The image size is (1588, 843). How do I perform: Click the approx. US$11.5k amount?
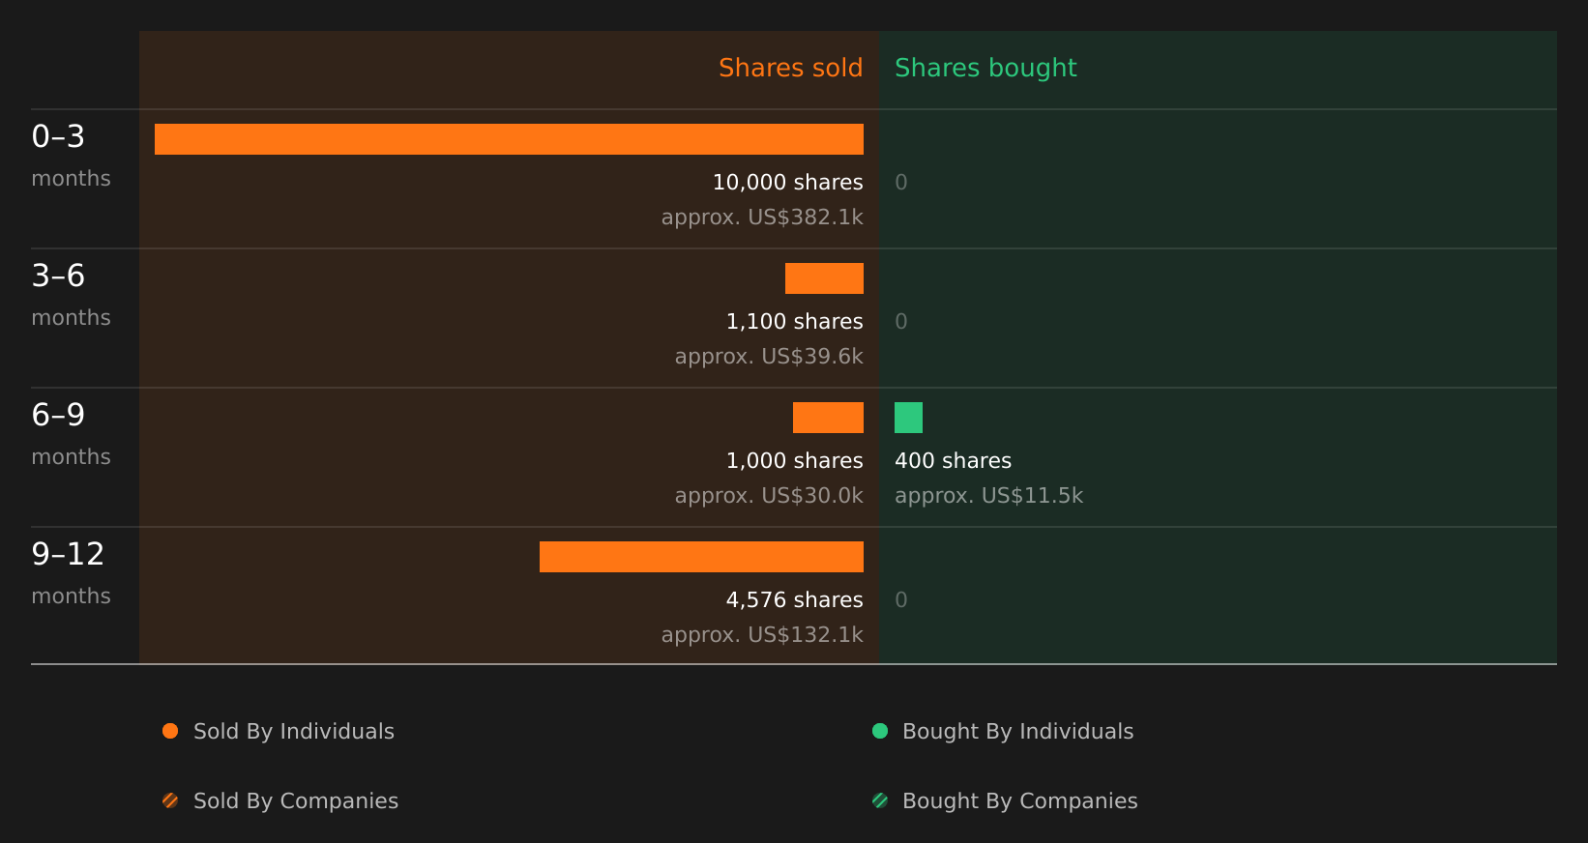[988, 496]
